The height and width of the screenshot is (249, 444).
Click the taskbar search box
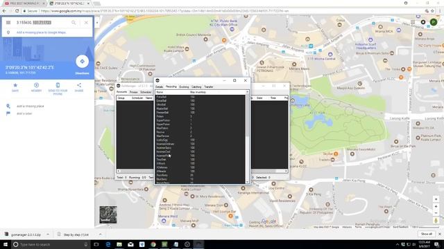pyautogui.click(x=51, y=244)
